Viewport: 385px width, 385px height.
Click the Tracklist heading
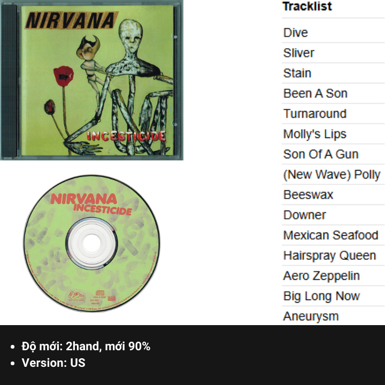point(307,6)
